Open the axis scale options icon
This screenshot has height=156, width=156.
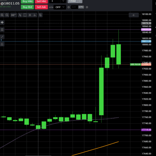tap(35, 15)
